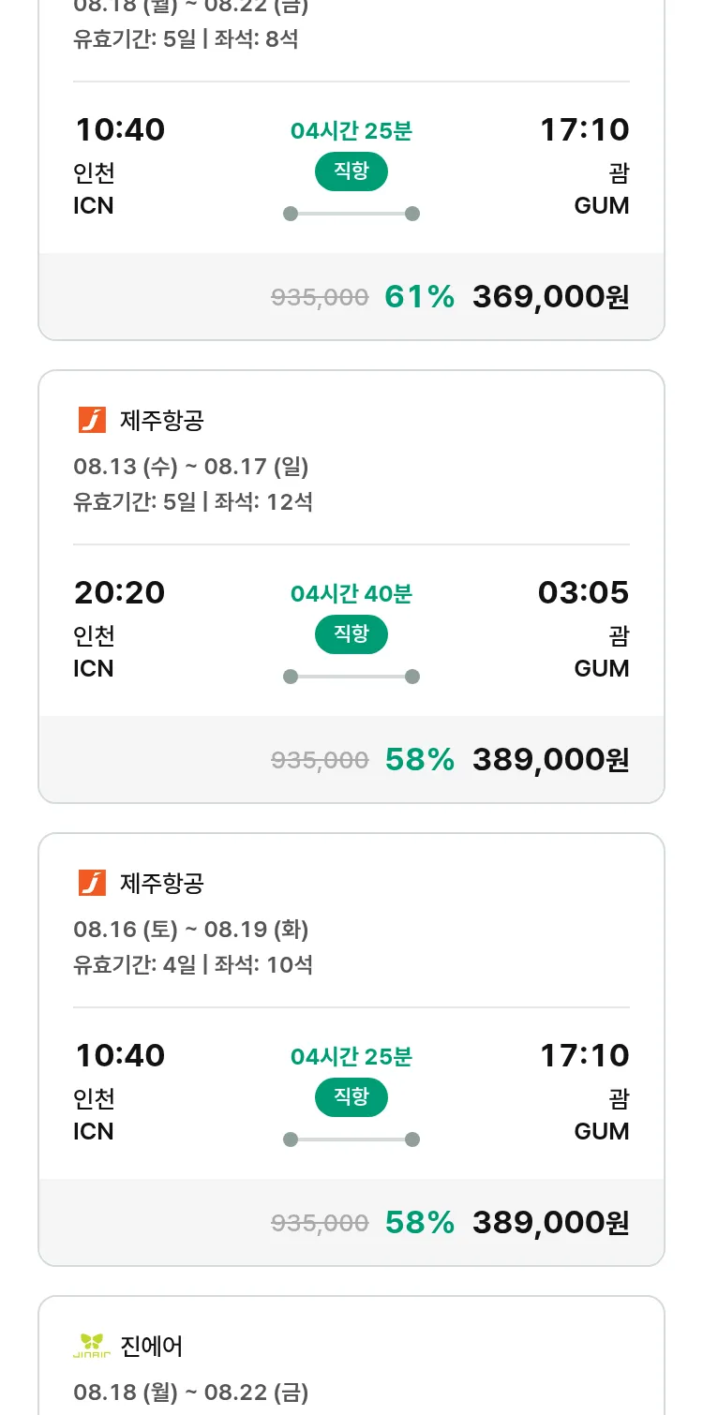Open the 08.13 (수) ~ 08.17 (일) date range
Screen dimensions: 703x1415
point(191,466)
